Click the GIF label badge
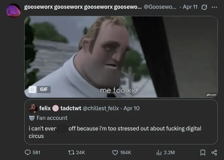224x160 pixels. coord(44,89)
